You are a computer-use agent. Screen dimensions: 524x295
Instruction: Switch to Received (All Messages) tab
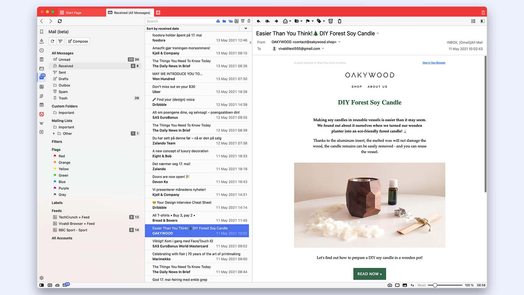pyautogui.click(x=129, y=12)
